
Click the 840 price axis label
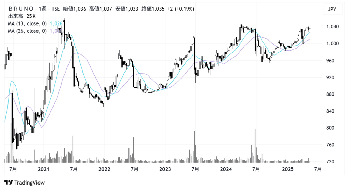pos(330,111)
